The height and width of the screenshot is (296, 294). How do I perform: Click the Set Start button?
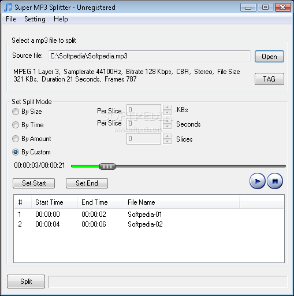pyautogui.click(x=34, y=183)
